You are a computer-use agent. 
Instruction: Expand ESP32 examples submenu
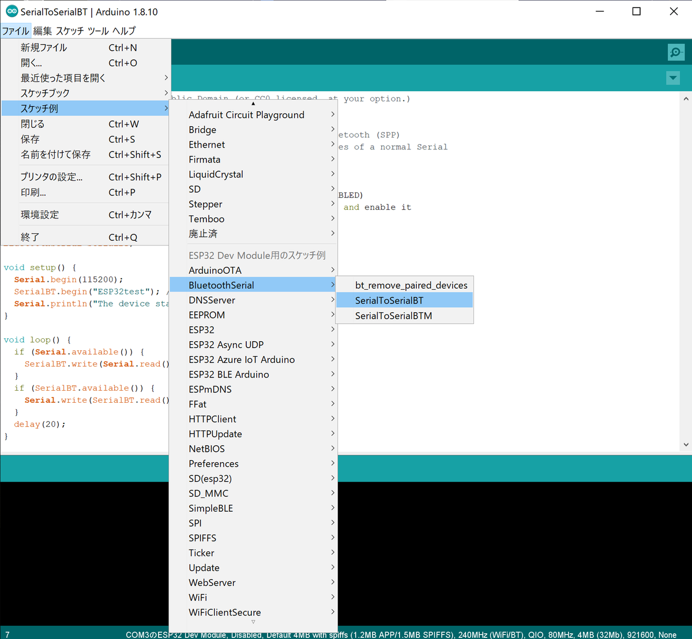coord(253,330)
